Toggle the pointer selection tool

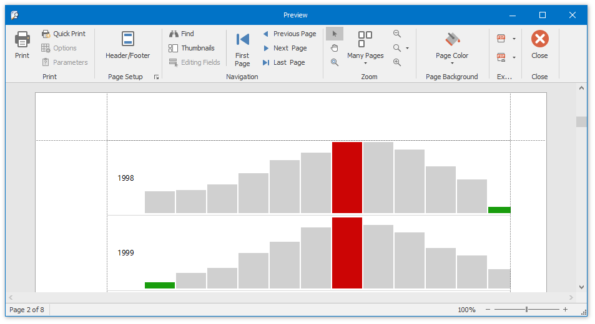tap(335, 34)
